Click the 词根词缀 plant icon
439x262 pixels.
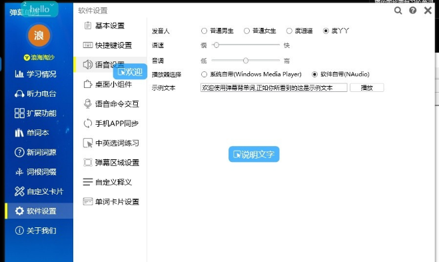tap(19, 172)
